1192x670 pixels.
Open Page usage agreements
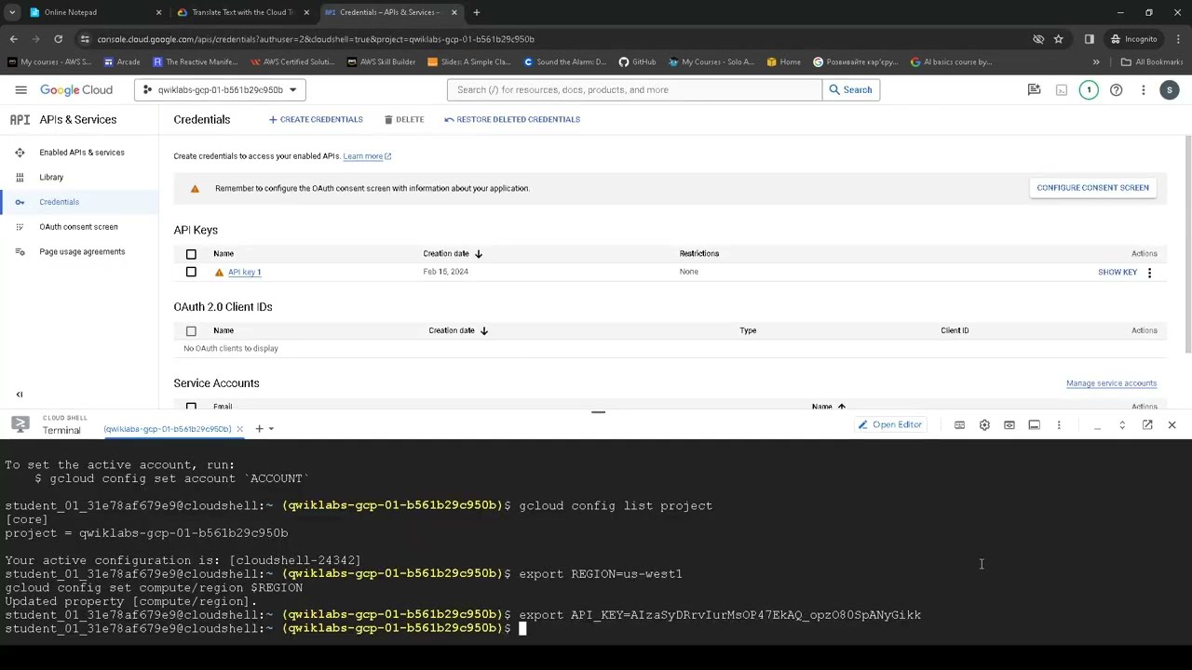click(82, 252)
